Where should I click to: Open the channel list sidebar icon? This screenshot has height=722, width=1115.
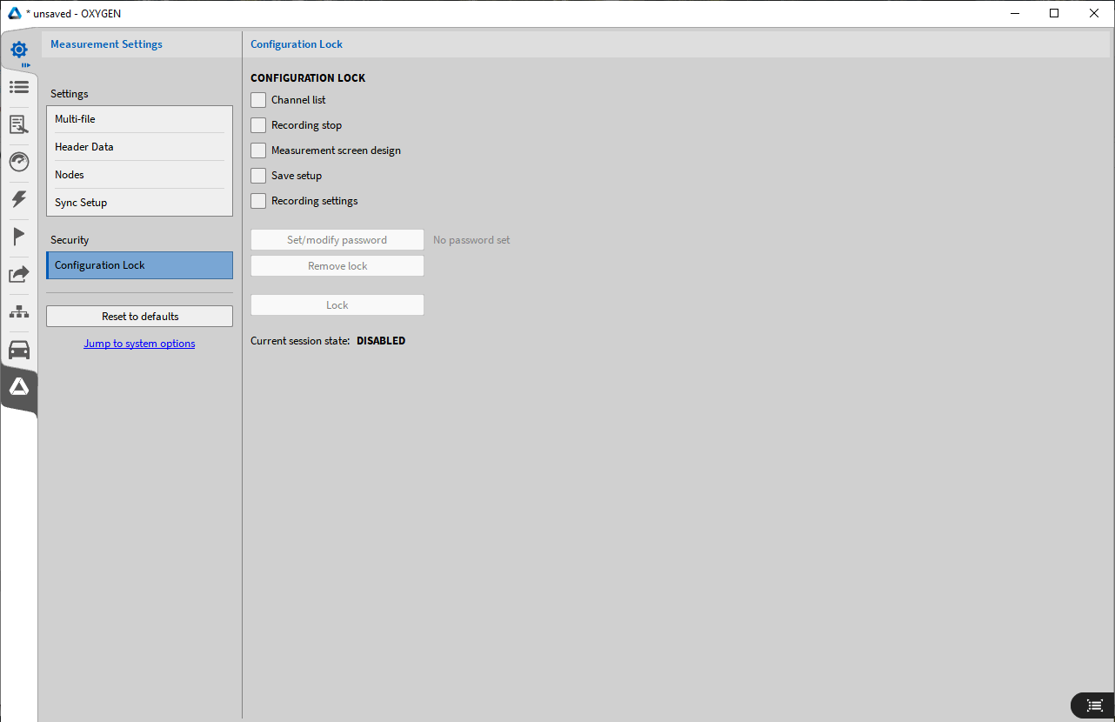tap(19, 87)
